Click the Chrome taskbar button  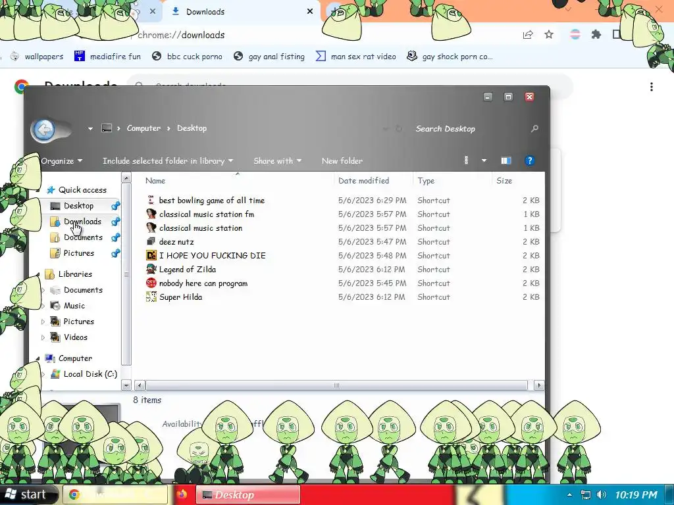115,494
